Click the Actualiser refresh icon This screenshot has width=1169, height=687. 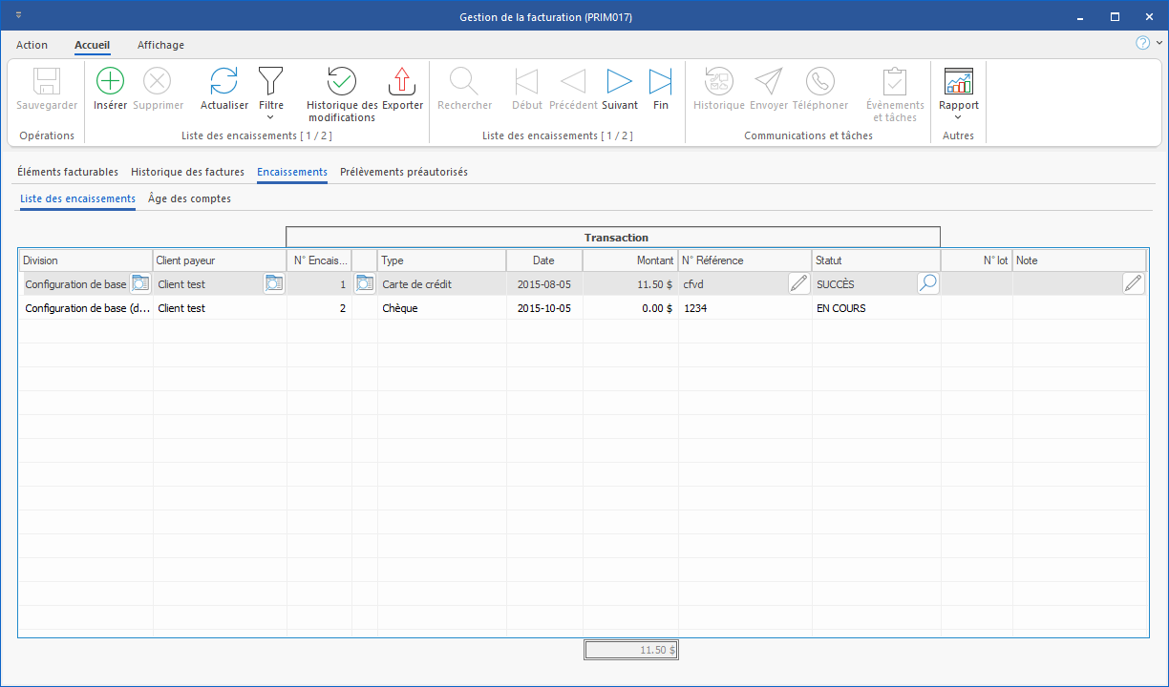(223, 82)
